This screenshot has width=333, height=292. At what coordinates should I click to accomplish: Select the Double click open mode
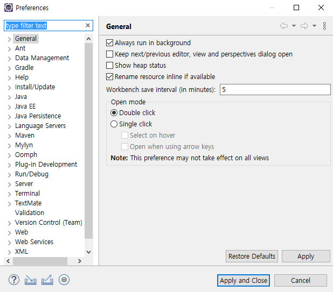click(x=114, y=113)
